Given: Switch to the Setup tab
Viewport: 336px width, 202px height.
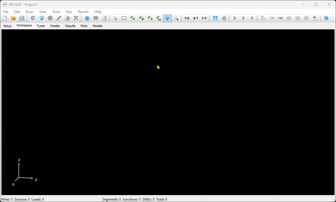Looking at the screenshot, I should coord(7,26).
